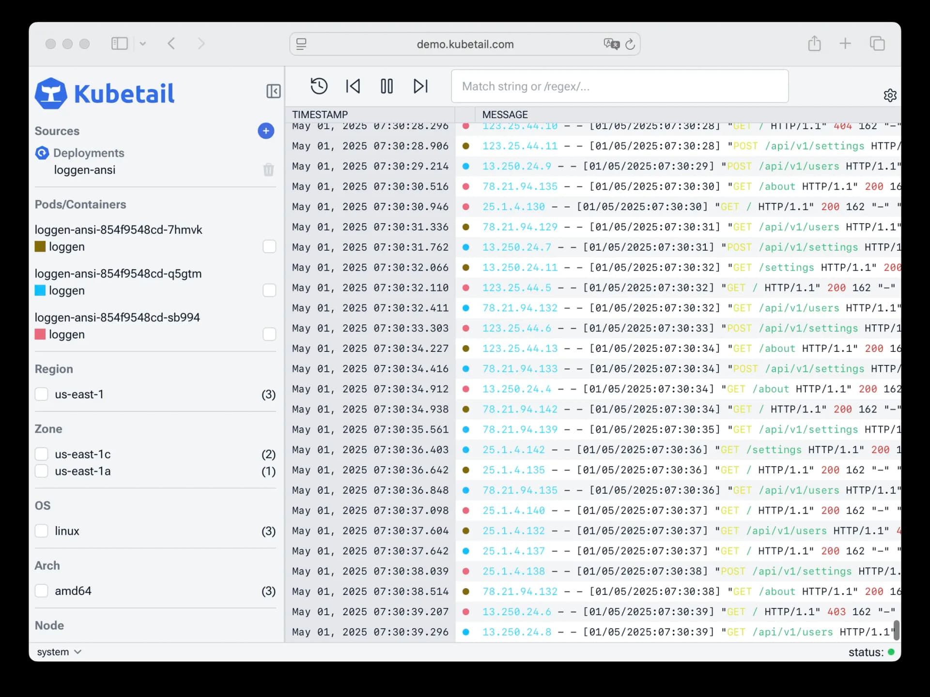Collapse the Kubetail sidebar panel
Image resolution: width=930 pixels, height=697 pixels.
click(273, 91)
